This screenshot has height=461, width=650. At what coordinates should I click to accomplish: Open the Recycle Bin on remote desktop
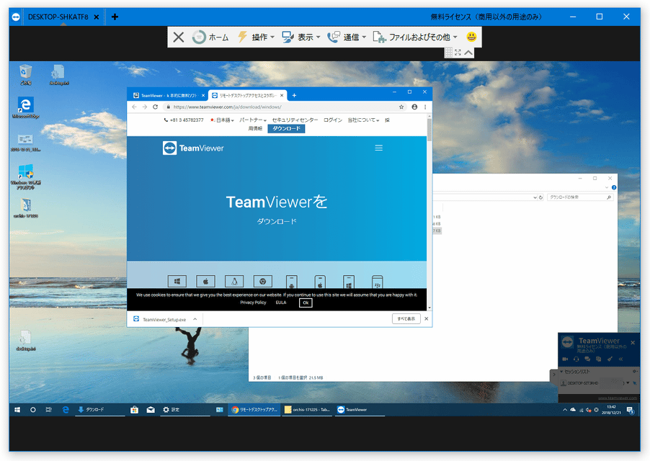tap(26, 74)
